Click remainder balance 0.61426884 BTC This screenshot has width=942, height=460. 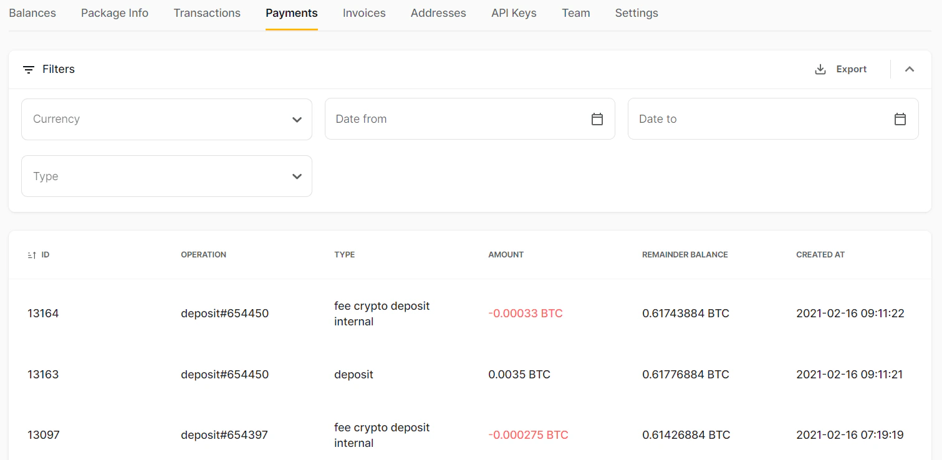point(686,435)
